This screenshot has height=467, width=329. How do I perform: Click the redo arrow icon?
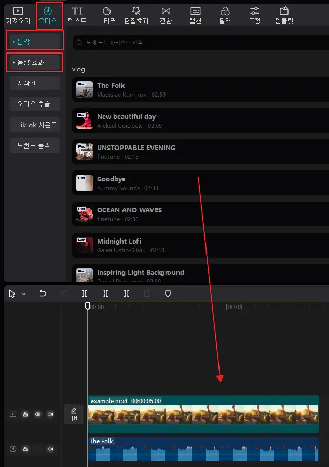[64, 293]
